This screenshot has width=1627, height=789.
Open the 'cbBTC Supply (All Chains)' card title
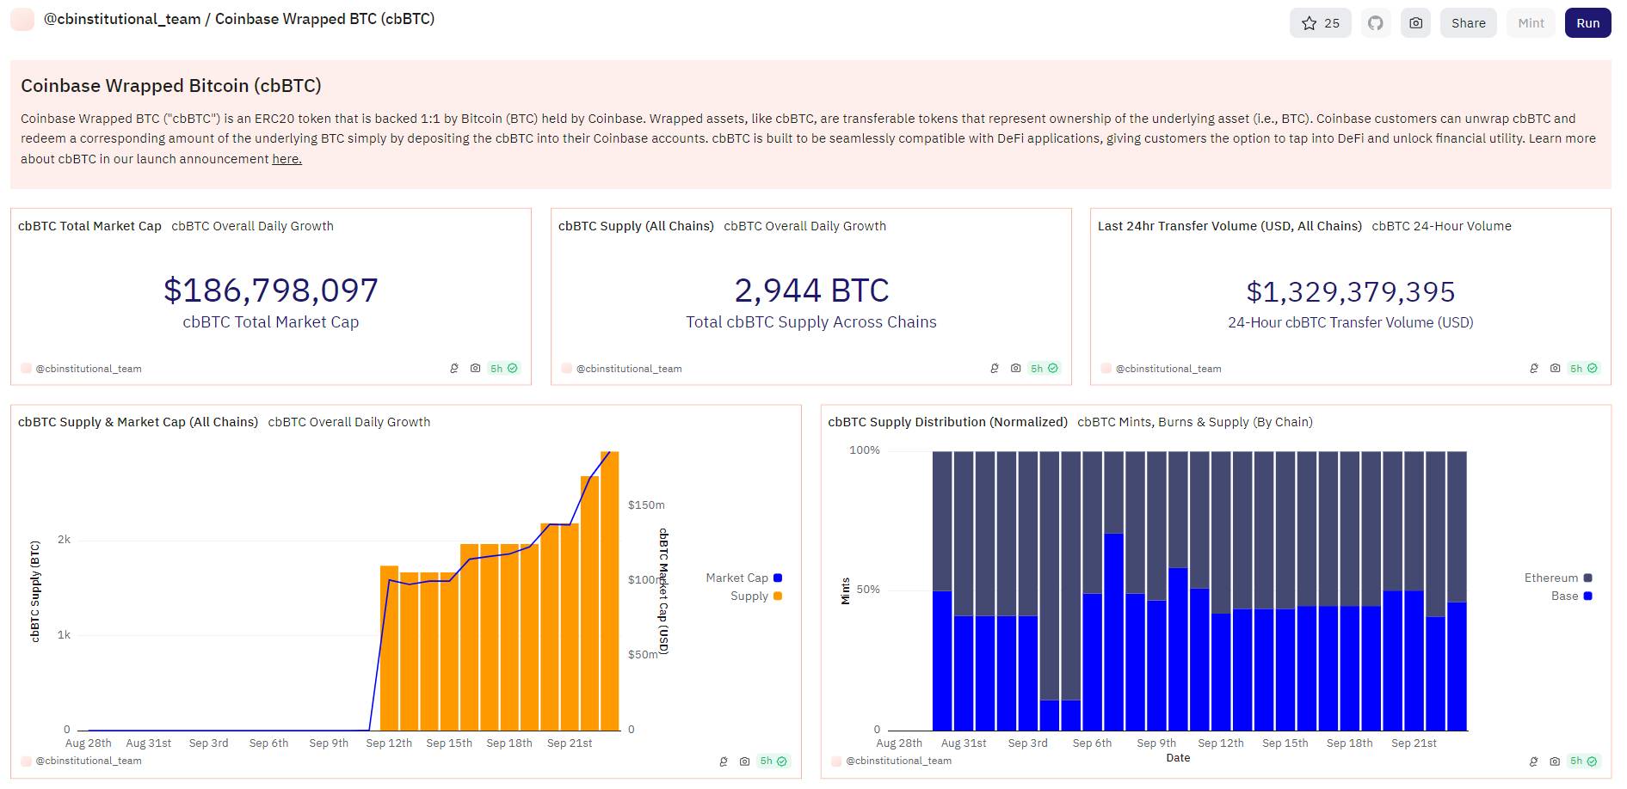pos(636,226)
